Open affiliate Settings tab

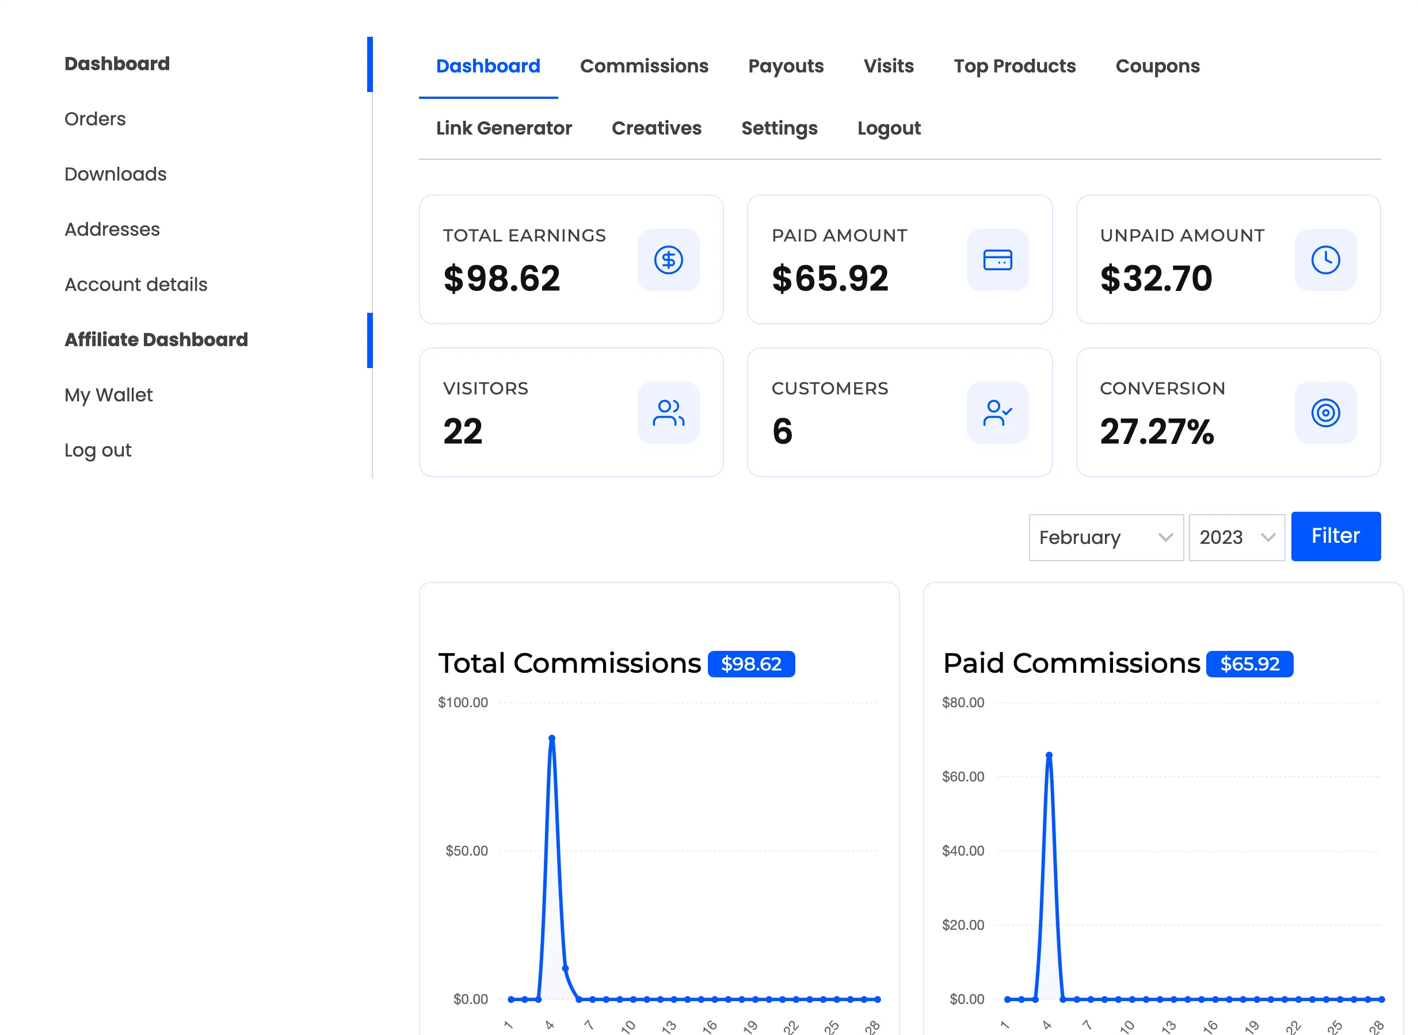(x=779, y=128)
